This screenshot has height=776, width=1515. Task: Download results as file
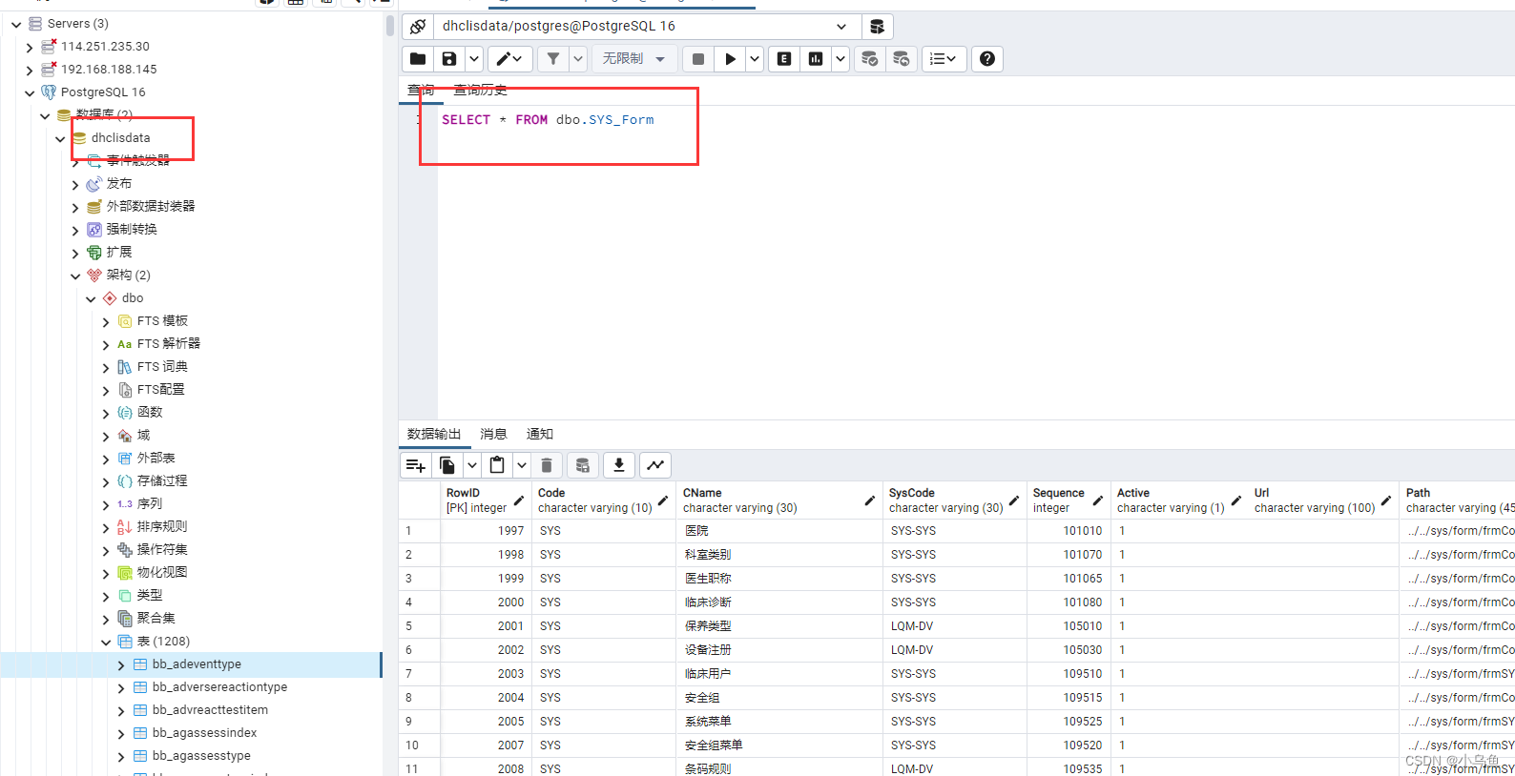[619, 465]
